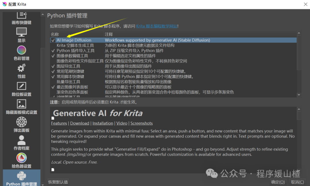Uncheck the Python 插件导入工具 plugin

pos(53,51)
